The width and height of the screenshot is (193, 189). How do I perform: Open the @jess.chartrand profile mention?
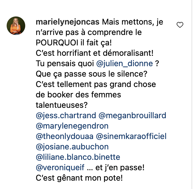[x=66, y=116]
